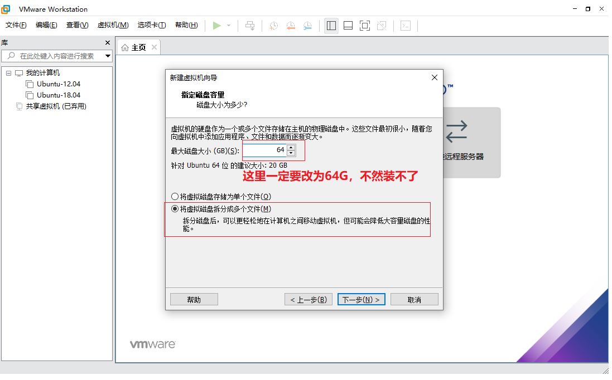
Task: Click the computer icon beside 我的计算机
Action: click(x=19, y=73)
